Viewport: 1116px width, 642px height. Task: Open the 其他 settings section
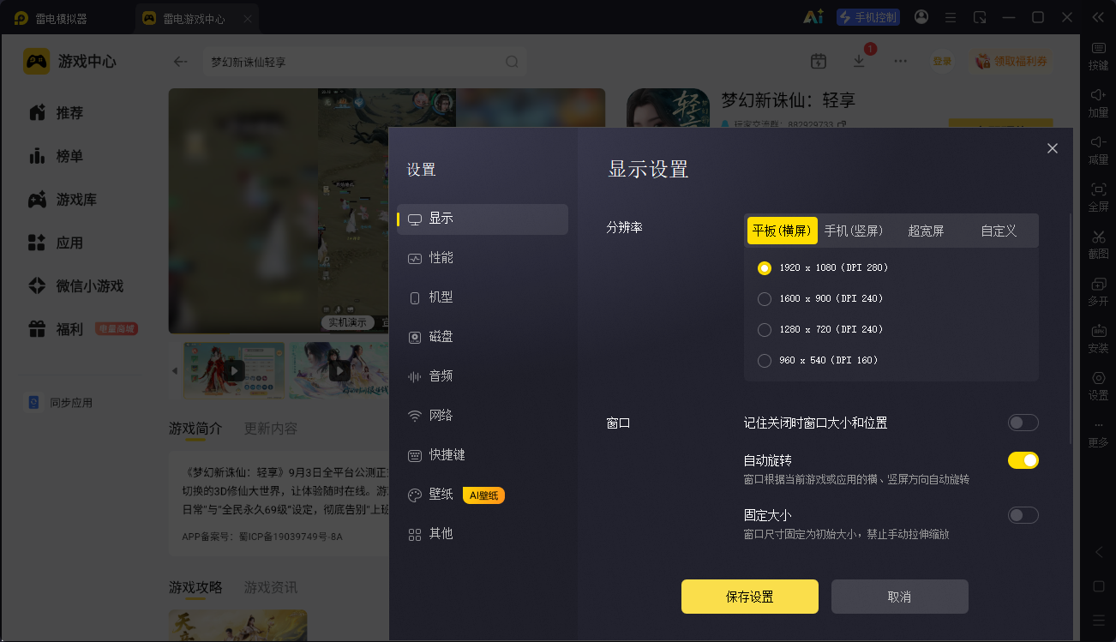483,534
